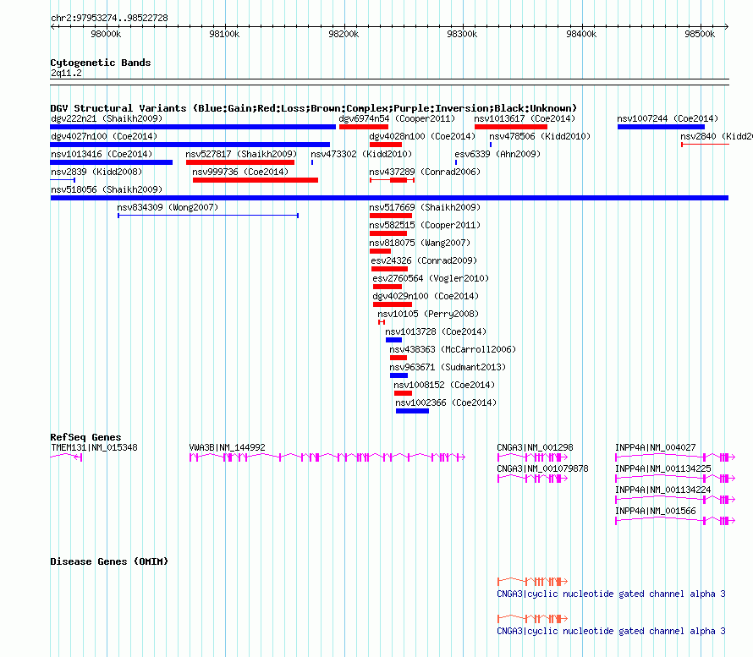Image resolution: width=753 pixels, height=657 pixels.
Task: Click the long nsv518056 (Shaikh2009) bar
Action: tap(389, 198)
